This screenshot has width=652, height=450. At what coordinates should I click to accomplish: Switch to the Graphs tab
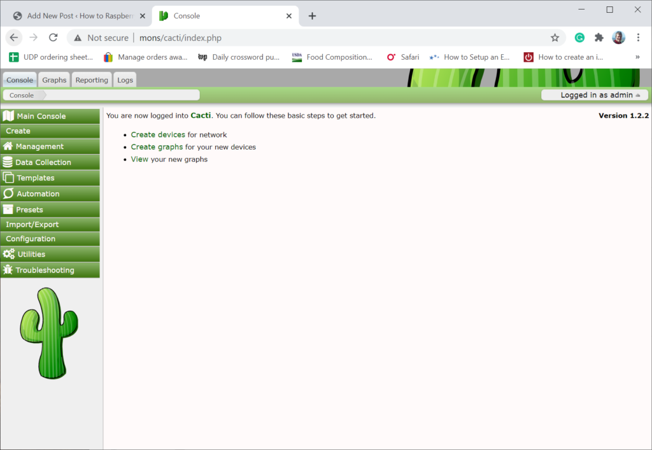click(x=54, y=80)
